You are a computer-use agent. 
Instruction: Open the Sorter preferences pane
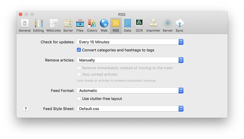click(x=68, y=26)
